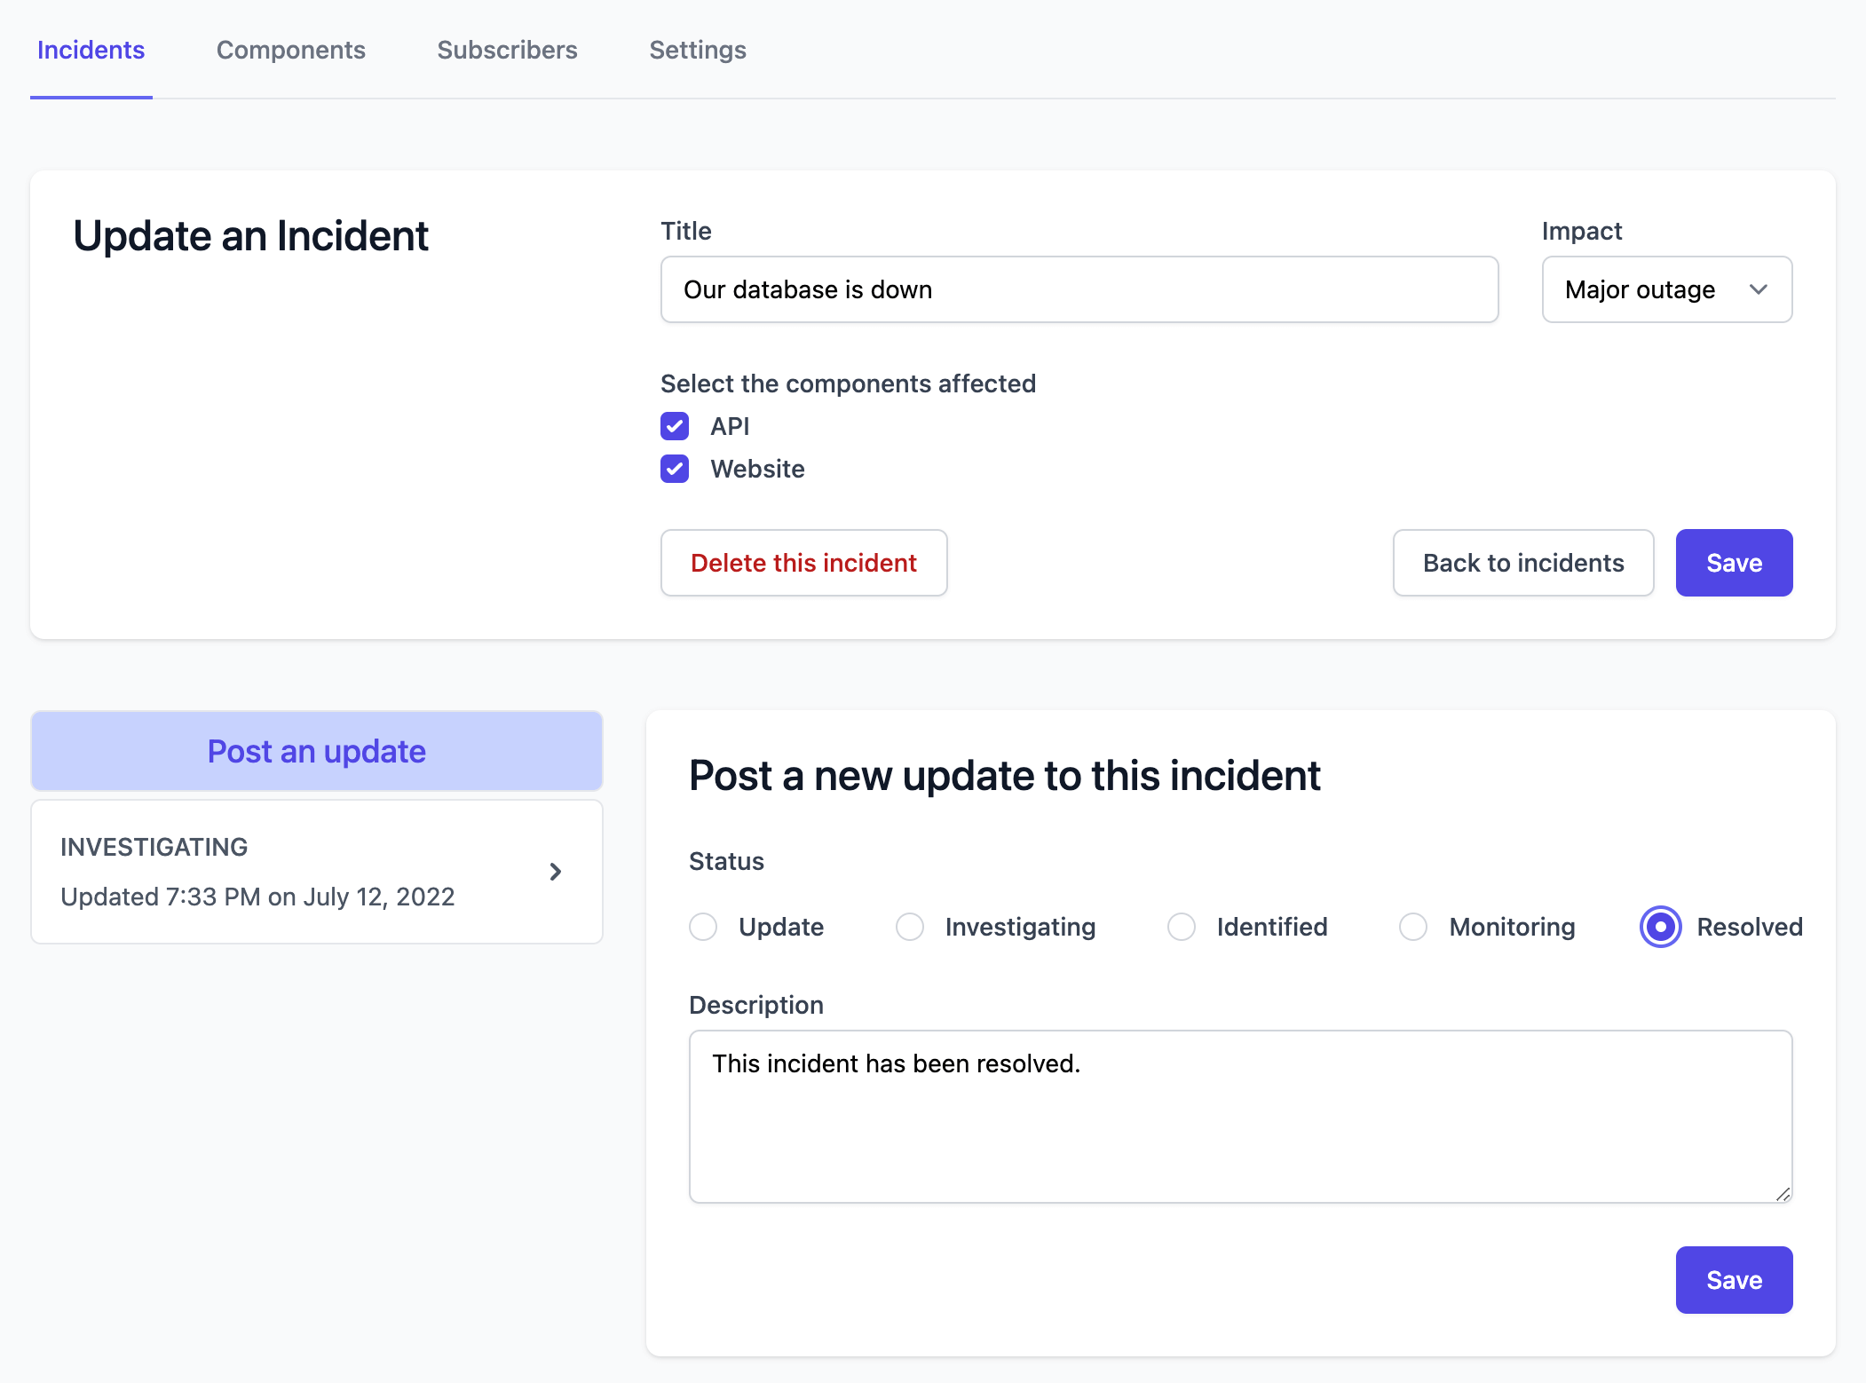The height and width of the screenshot is (1383, 1866).
Task: Click the Delete this incident button
Action: [803, 564]
